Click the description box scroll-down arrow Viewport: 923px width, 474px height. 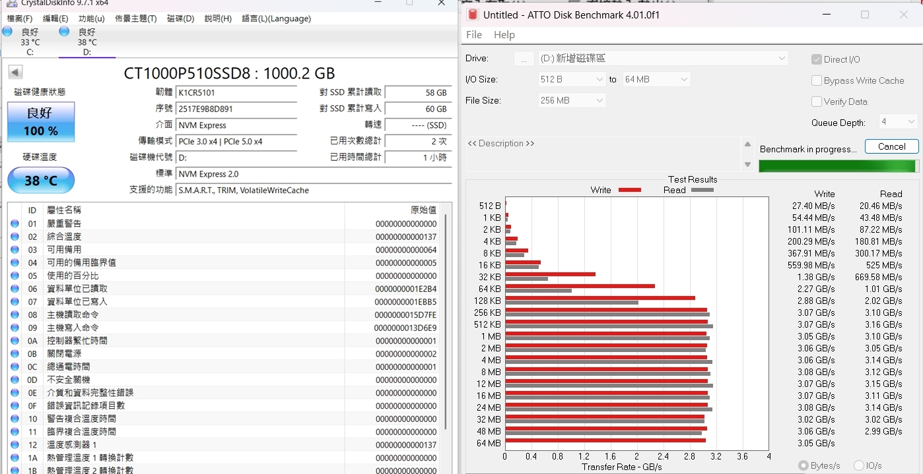click(747, 164)
